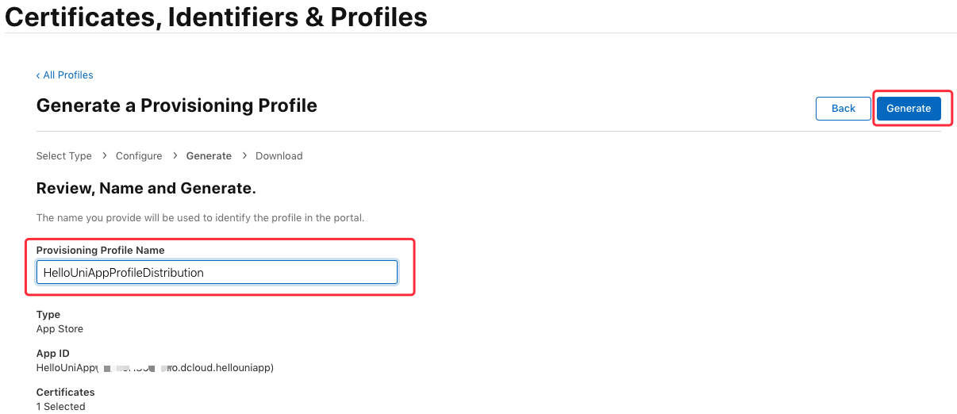Focus the Provisioning Profile Name text field
Image resolution: width=957 pixels, height=414 pixels.
pyautogui.click(x=217, y=273)
